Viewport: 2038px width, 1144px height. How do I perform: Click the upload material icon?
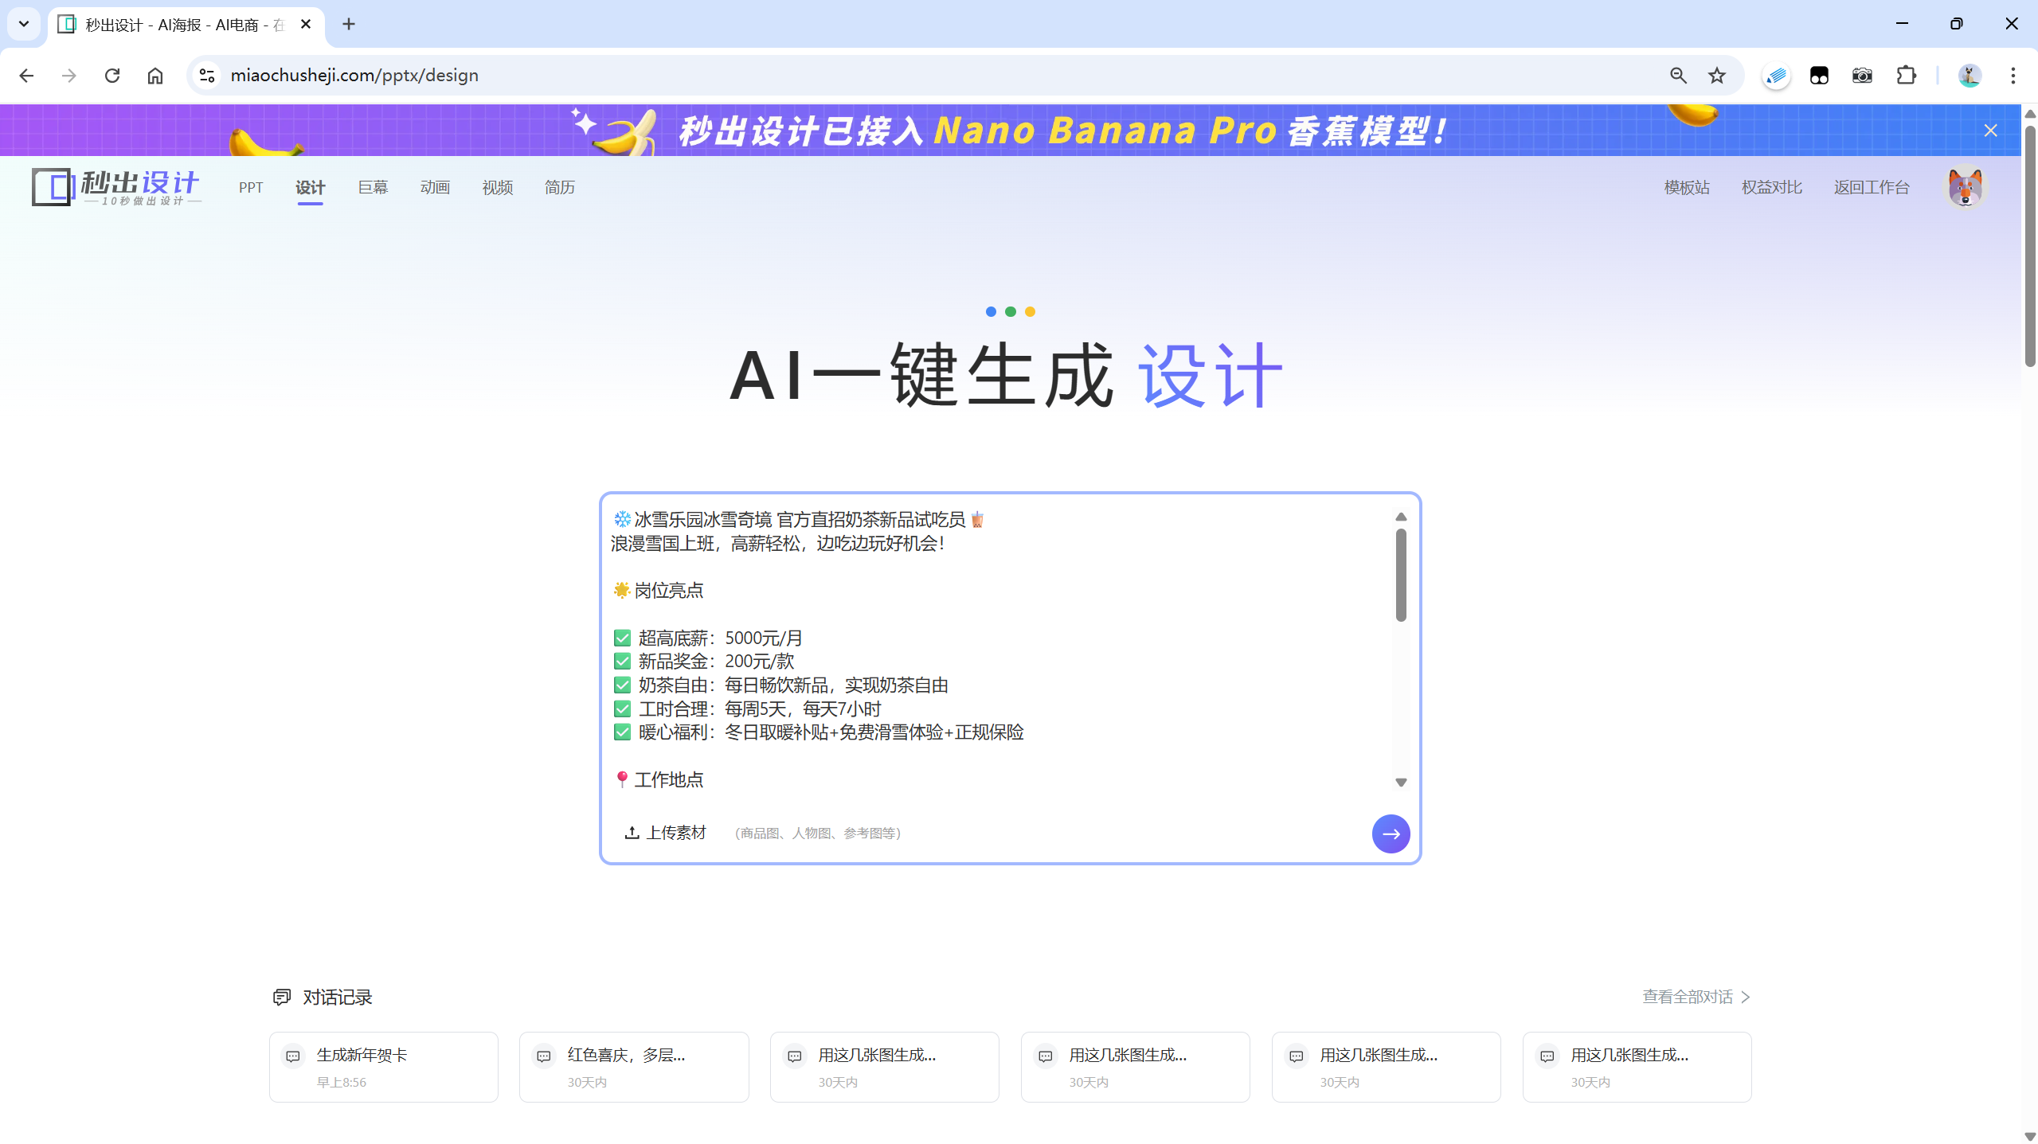632,833
